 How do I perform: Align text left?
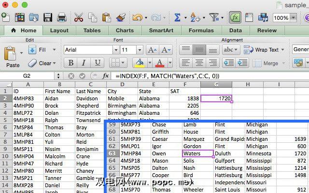(x=186, y=63)
